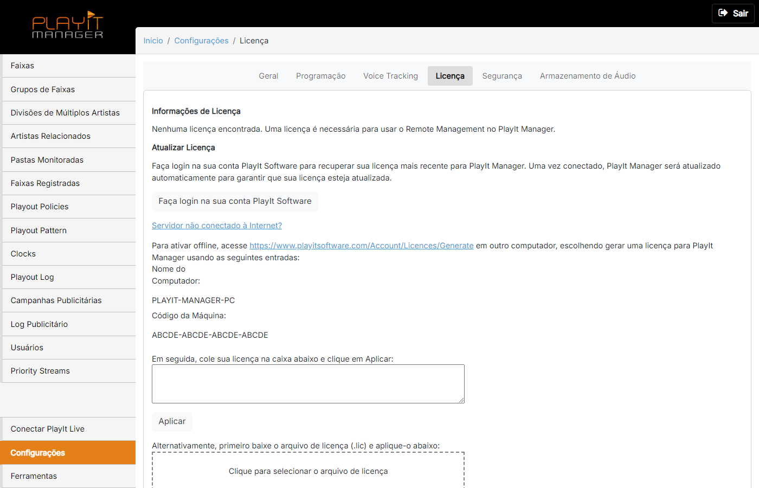Open Playout Pattern sidebar item
759x488 pixels.
(69, 230)
